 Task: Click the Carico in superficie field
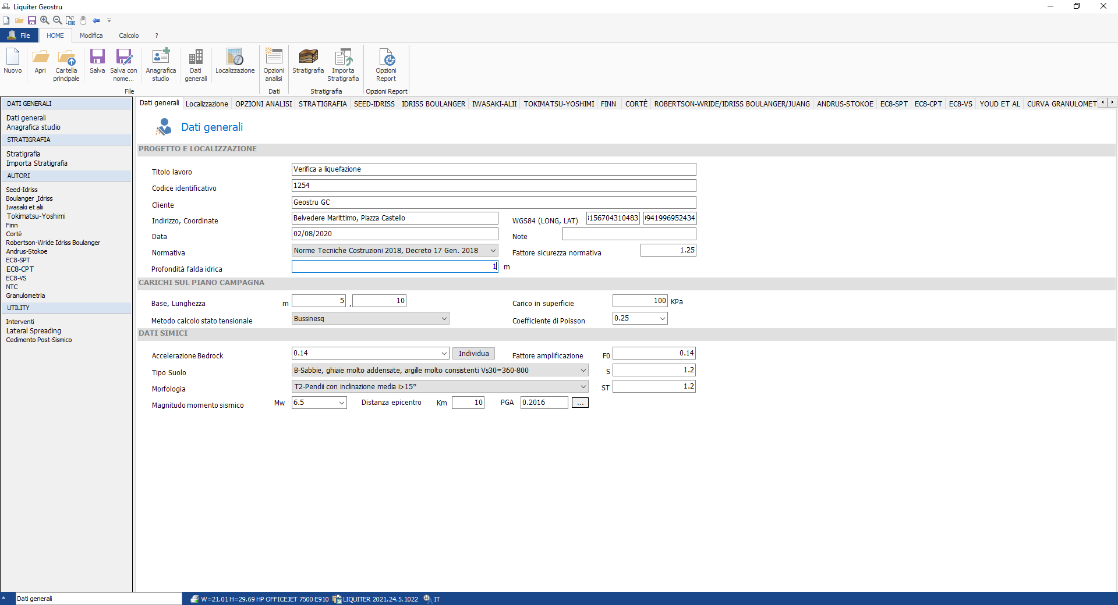[640, 301]
